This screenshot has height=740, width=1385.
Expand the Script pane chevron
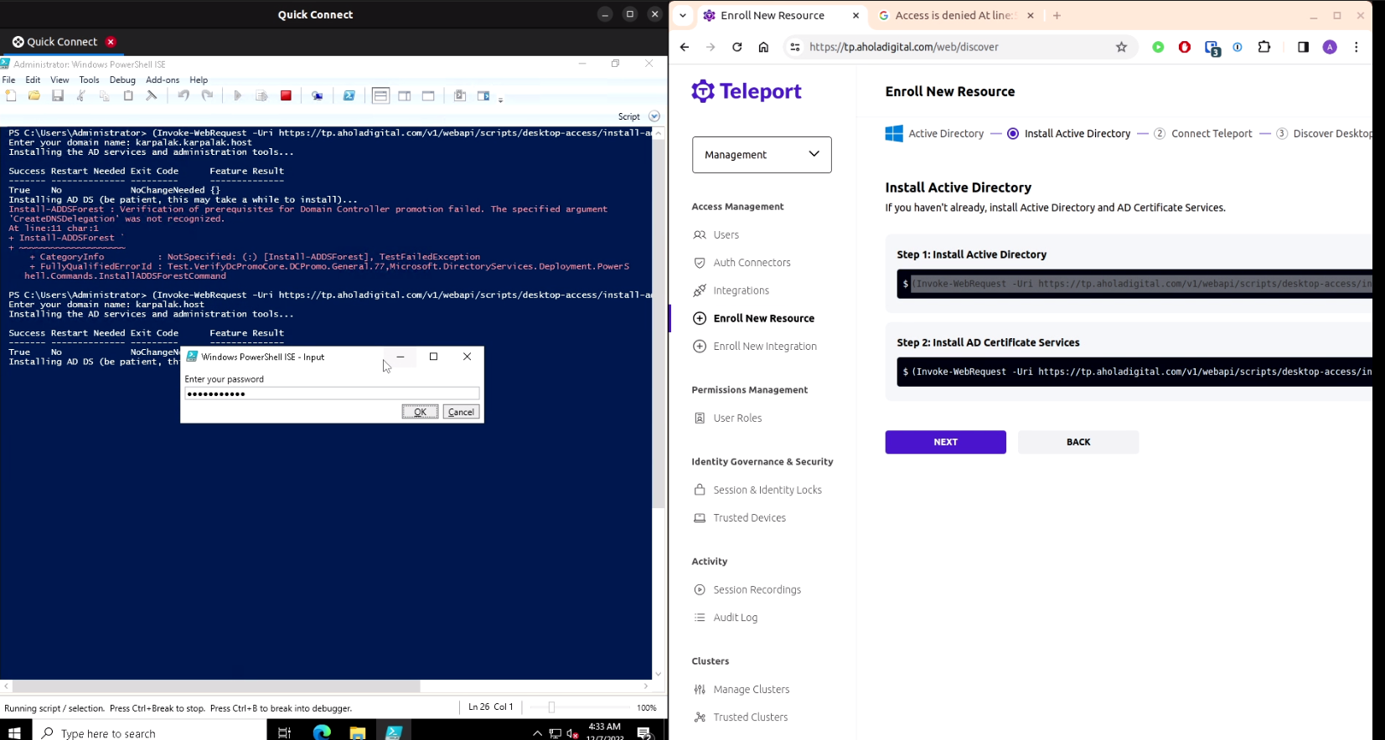point(654,116)
